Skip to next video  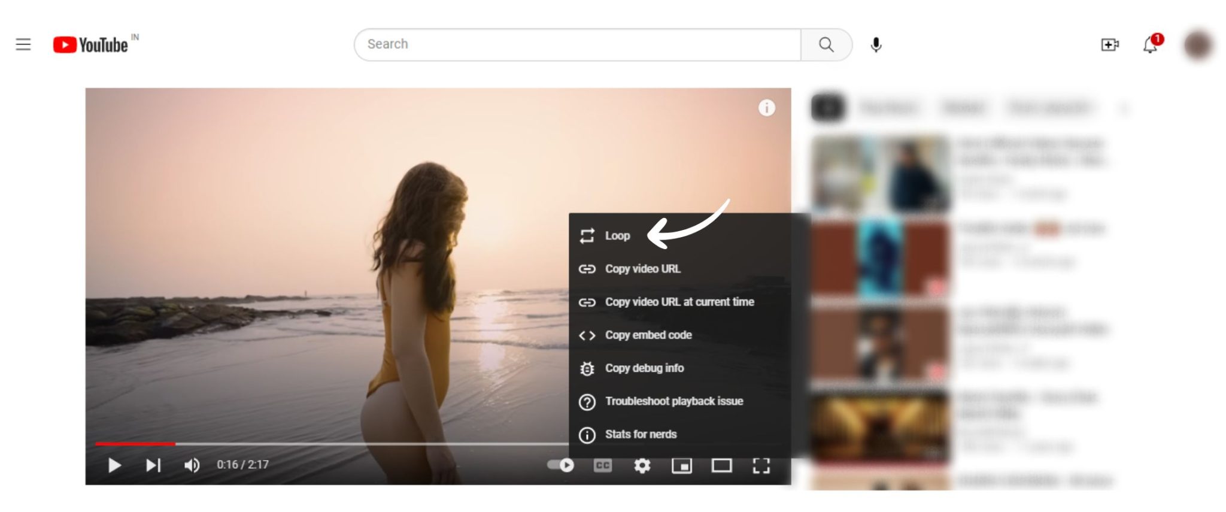click(x=153, y=465)
